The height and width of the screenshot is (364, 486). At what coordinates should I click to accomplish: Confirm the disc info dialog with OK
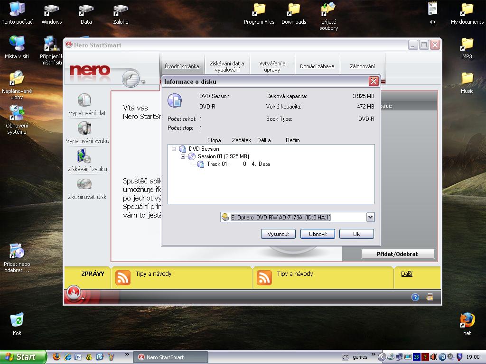point(357,234)
